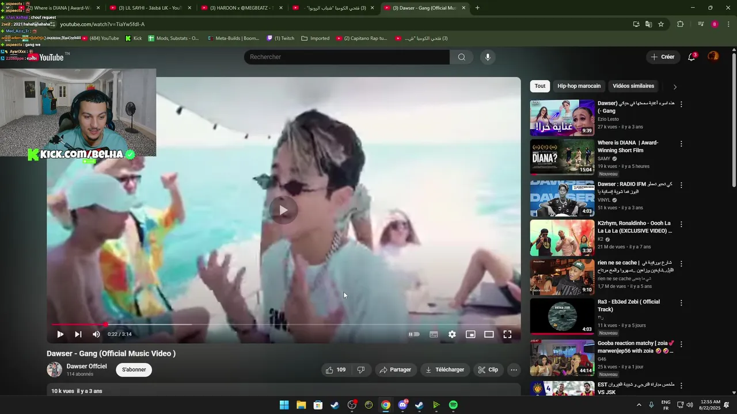The image size is (737, 414).
Task: Open the (1) Twitch bookmark
Action: [280, 39]
